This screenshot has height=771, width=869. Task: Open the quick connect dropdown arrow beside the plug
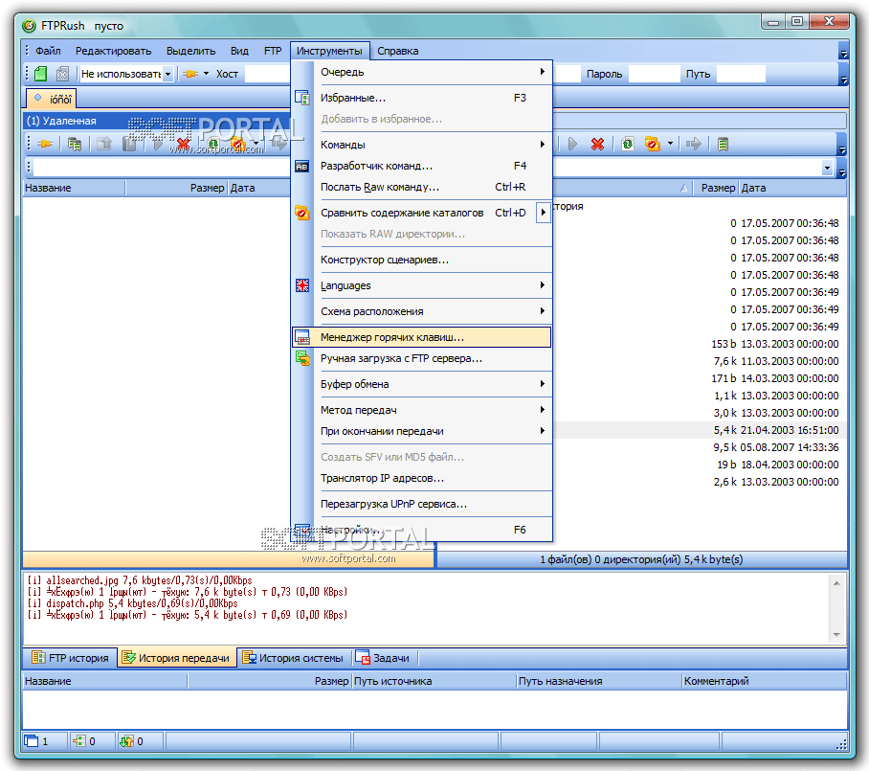click(x=206, y=74)
